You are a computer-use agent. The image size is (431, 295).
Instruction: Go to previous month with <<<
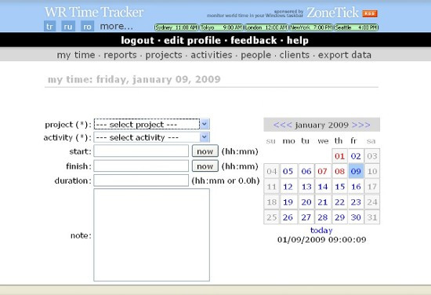(282, 125)
